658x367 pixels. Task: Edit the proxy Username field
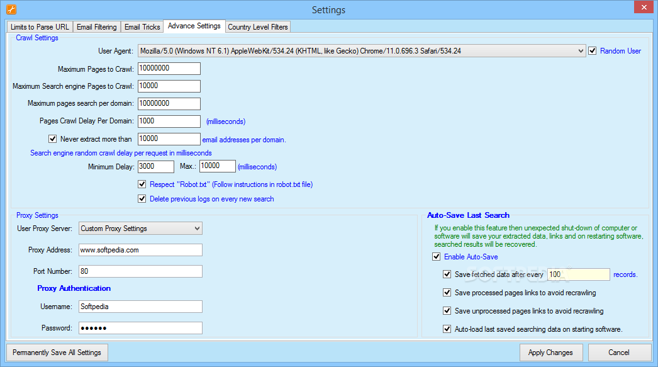(140, 307)
